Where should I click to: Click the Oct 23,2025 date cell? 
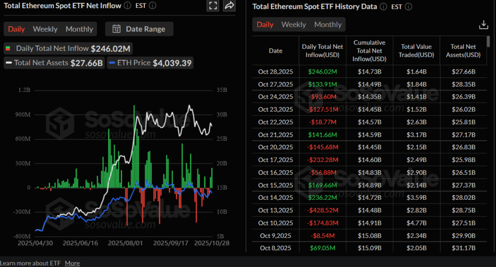click(x=276, y=109)
